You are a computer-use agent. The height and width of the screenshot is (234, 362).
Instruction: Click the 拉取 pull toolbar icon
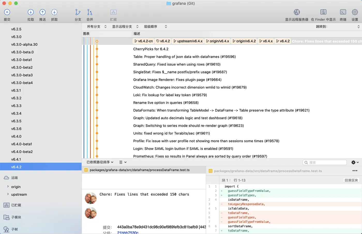pyautogui.click(x=31, y=12)
